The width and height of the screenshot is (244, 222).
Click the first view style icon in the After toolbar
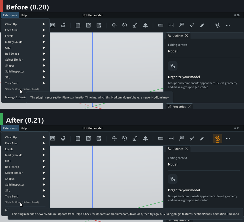click(78, 138)
